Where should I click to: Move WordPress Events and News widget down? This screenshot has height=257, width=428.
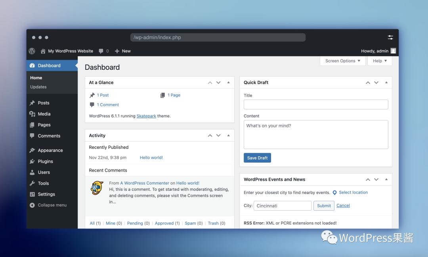point(376,179)
